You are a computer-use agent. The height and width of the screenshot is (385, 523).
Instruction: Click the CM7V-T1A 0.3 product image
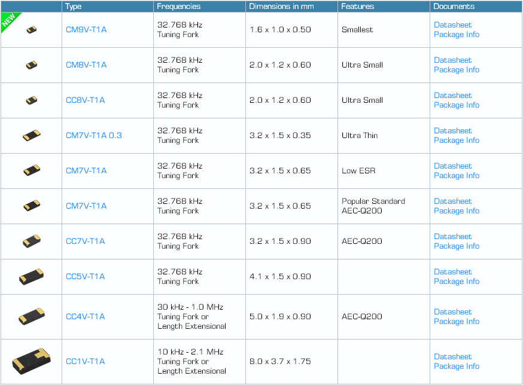point(32,136)
